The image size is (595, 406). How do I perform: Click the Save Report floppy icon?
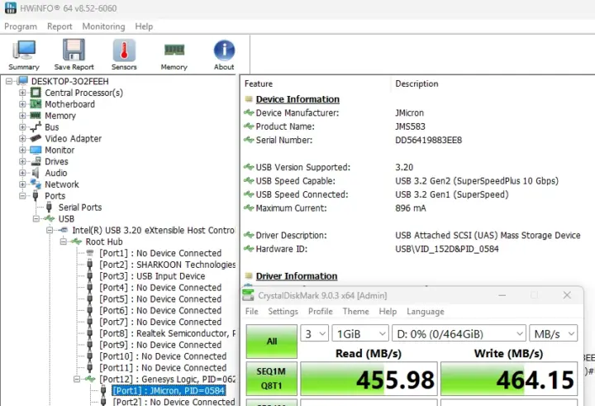(x=74, y=50)
